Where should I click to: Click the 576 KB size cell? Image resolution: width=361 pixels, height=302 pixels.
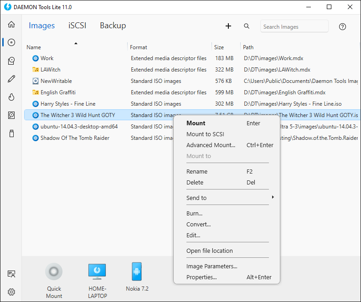pyautogui.click(x=223, y=81)
